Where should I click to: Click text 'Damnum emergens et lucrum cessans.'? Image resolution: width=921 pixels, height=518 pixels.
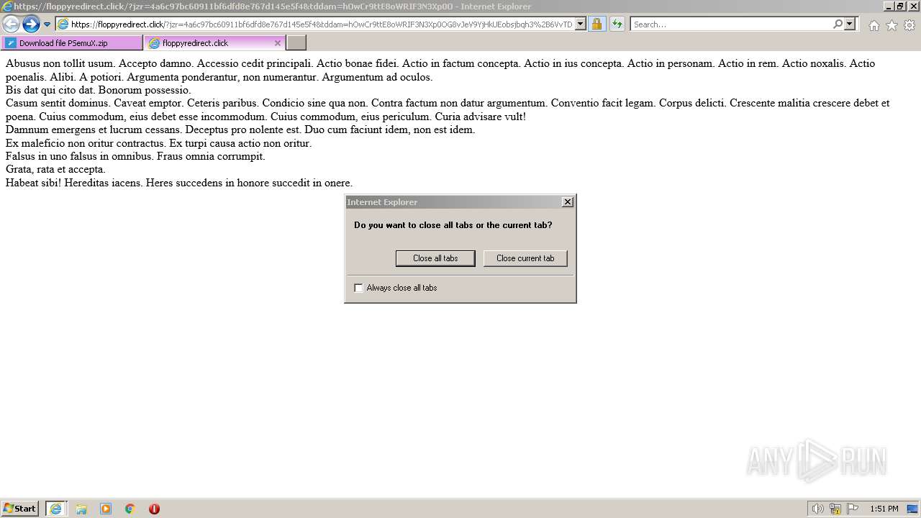(x=94, y=129)
